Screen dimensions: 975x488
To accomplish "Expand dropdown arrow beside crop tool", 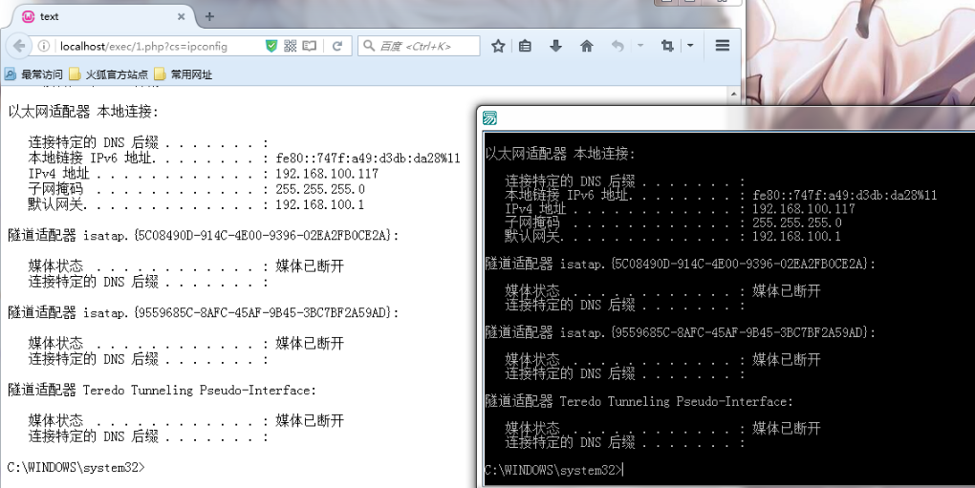I will [690, 46].
